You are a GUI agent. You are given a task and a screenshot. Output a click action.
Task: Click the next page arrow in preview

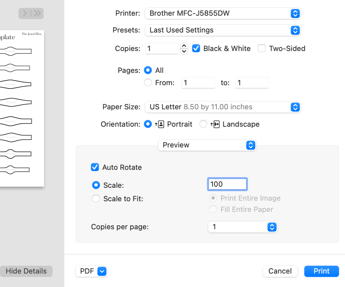click(x=25, y=13)
